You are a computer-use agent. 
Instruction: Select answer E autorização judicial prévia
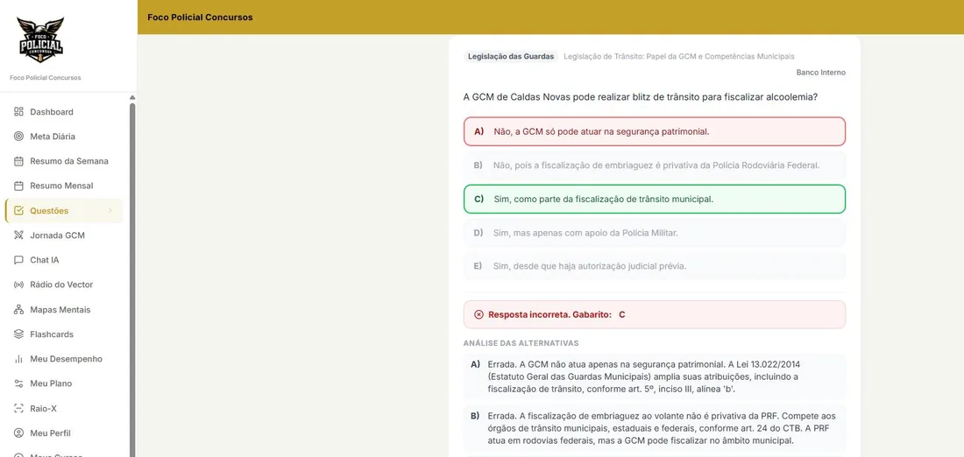pyautogui.click(x=654, y=266)
